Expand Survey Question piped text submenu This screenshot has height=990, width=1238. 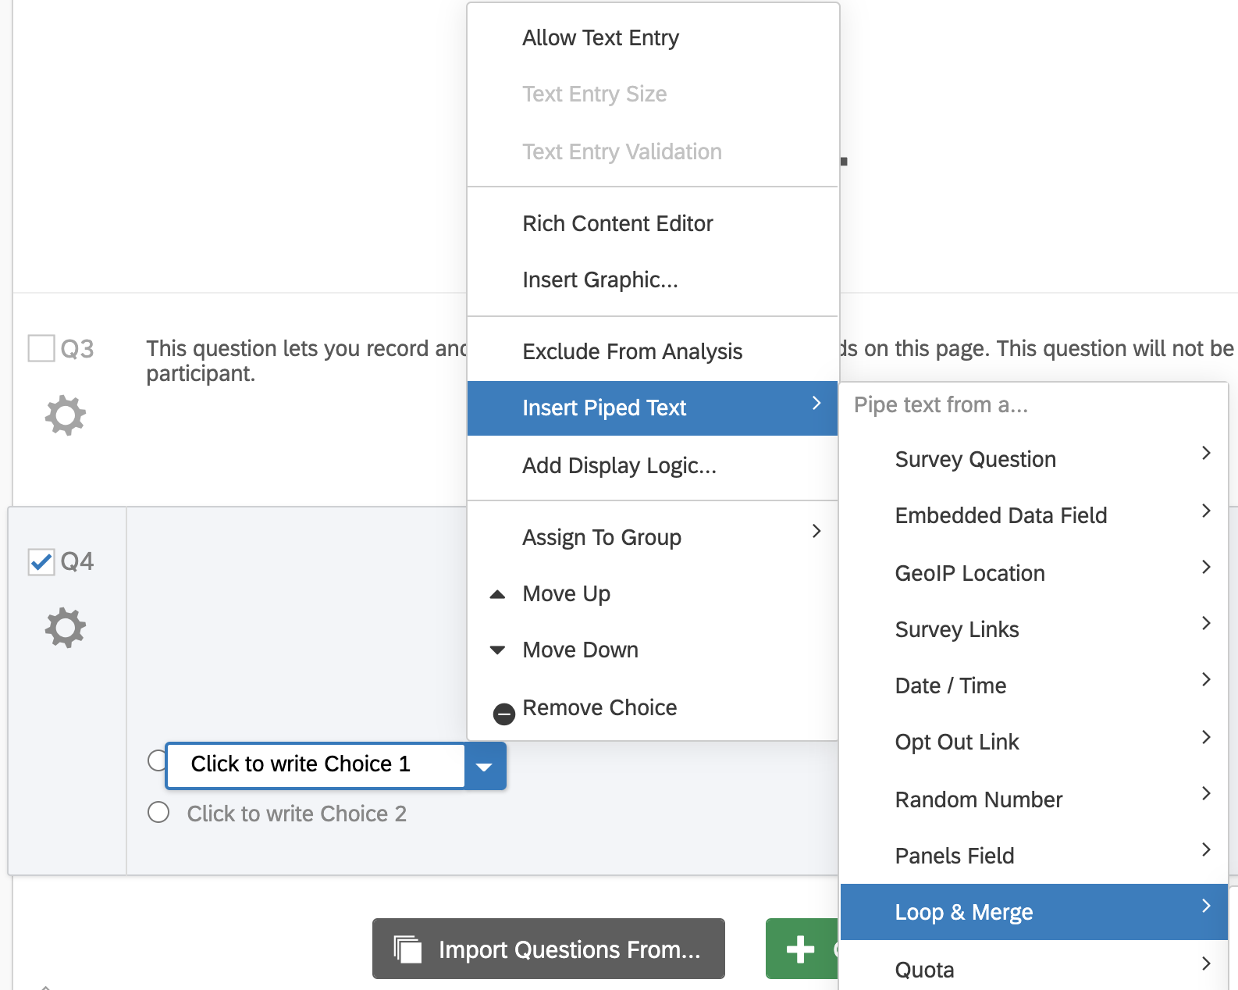click(1033, 459)
